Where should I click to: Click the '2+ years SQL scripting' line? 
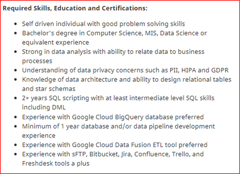click(x=118, y=98)
